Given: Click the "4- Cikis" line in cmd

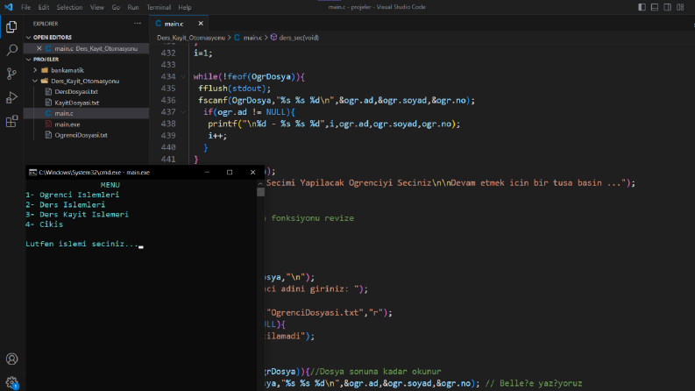Looking at the screenshot, I should tap(45, 224).
